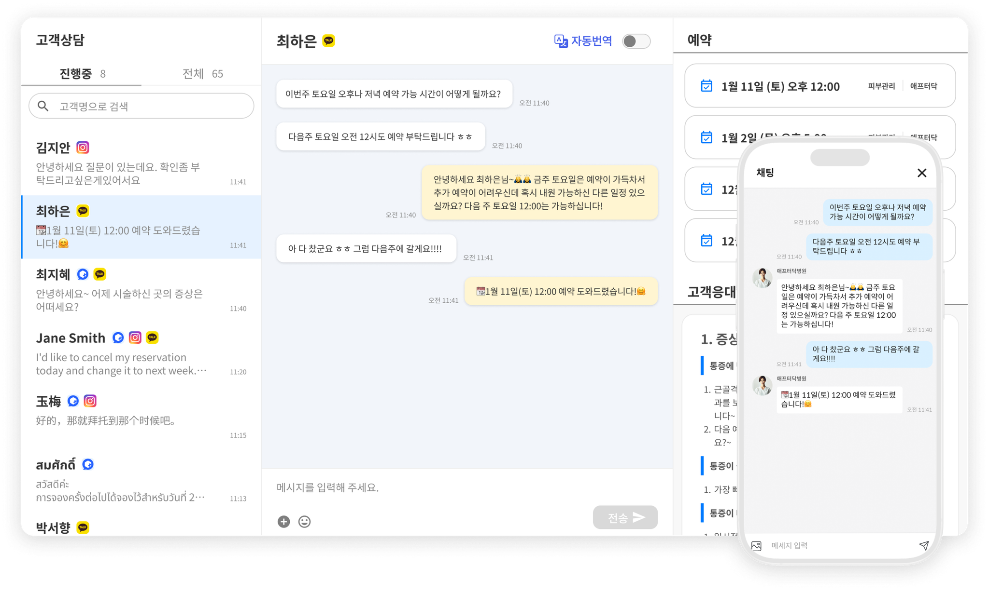Click message '다음주 토요일 오전 12시도 예약 부탁드립니다'
This screenshot has height=594, width=989.
click(381, 136)
